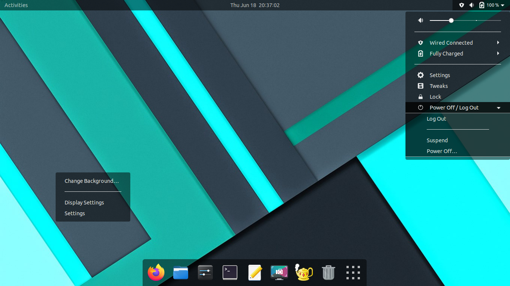
Task: Click the battery icon in top bar
Action: click(x=482, y=5)
